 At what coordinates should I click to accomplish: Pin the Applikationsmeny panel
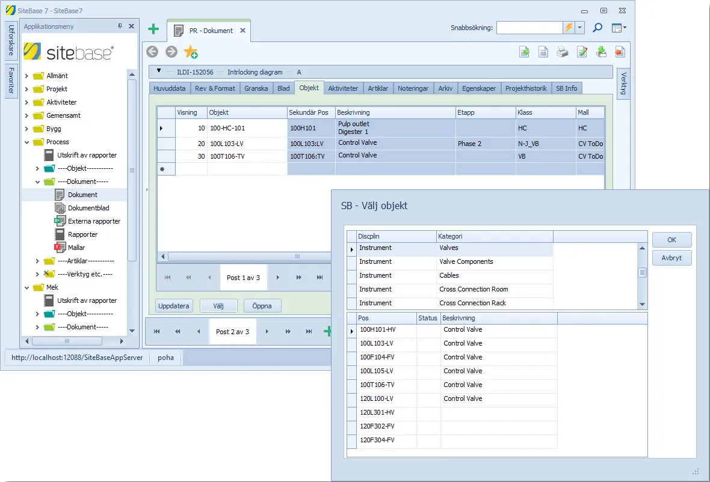pyautogui.click(x=120, y=26)
